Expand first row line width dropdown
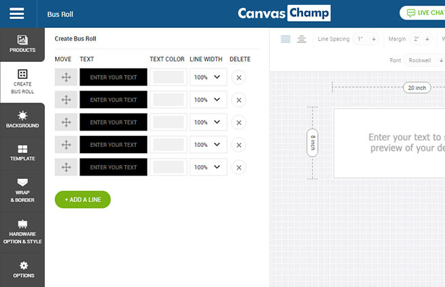This screenshot has width=445, height=287. coord(209,78)
